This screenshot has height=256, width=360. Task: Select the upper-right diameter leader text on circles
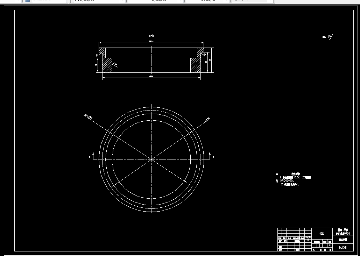click(x=207, y=120)
